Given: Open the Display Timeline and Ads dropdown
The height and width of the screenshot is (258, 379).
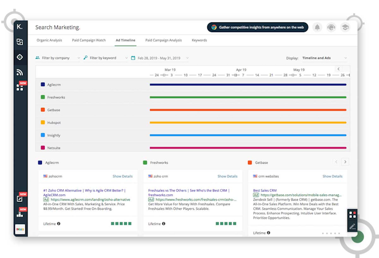Looking at the screenshot, I should click(x=324, y=58).
